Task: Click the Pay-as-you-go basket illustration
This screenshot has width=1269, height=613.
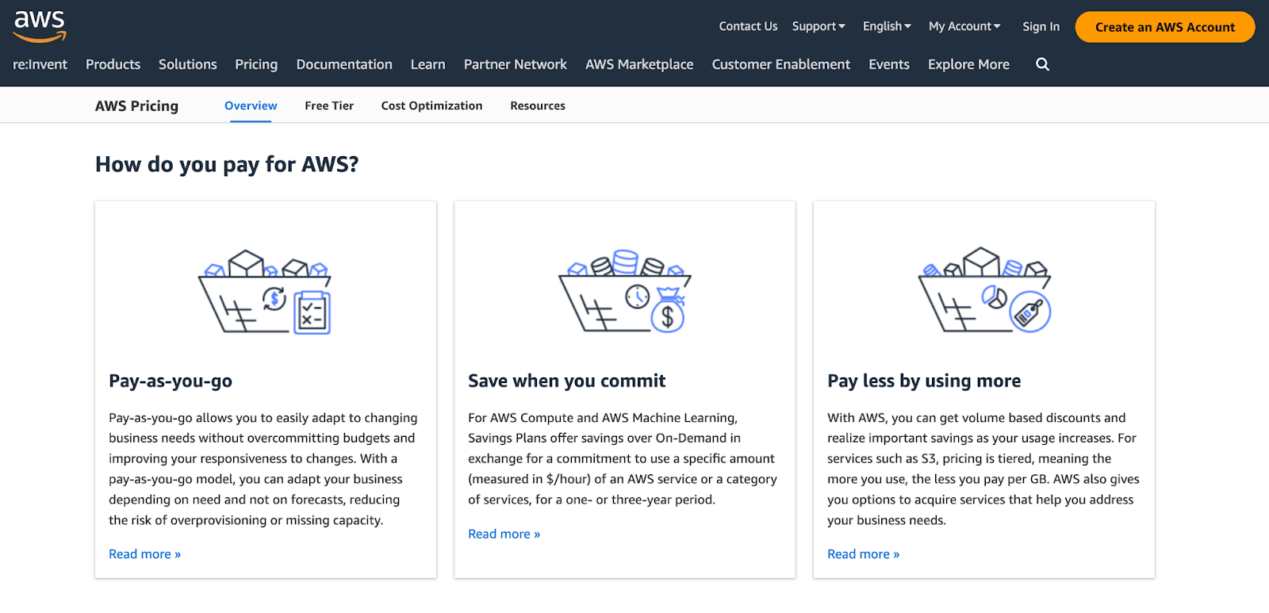Action: [265, 292]
